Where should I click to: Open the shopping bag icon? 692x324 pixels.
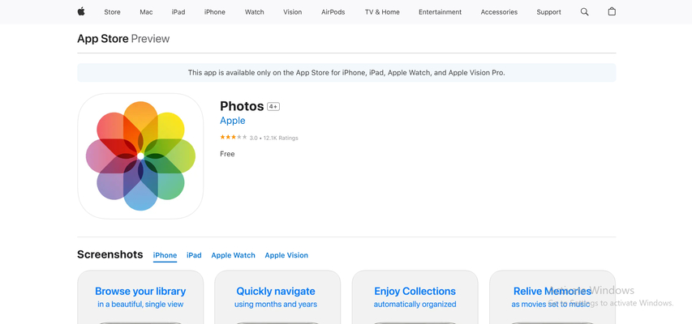coord(612,12)
